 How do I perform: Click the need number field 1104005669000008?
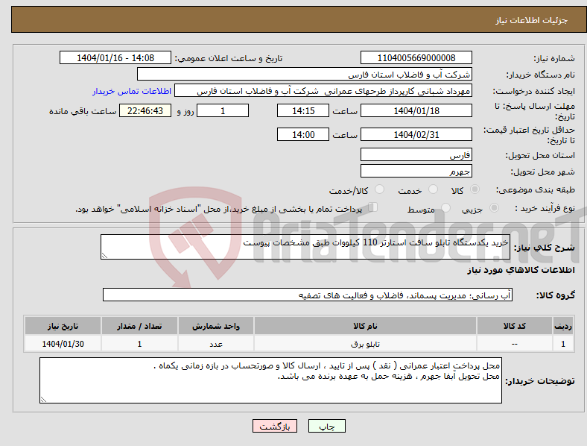(416, 57)
